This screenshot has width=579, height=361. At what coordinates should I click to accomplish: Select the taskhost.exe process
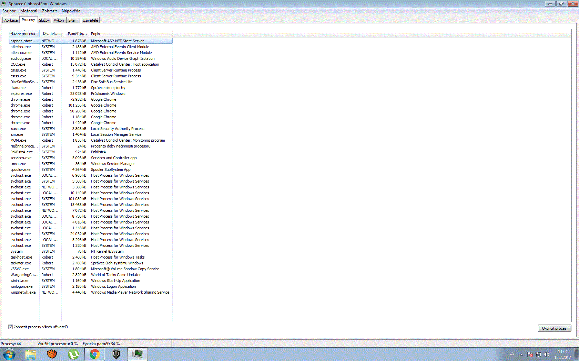point(90,257)
